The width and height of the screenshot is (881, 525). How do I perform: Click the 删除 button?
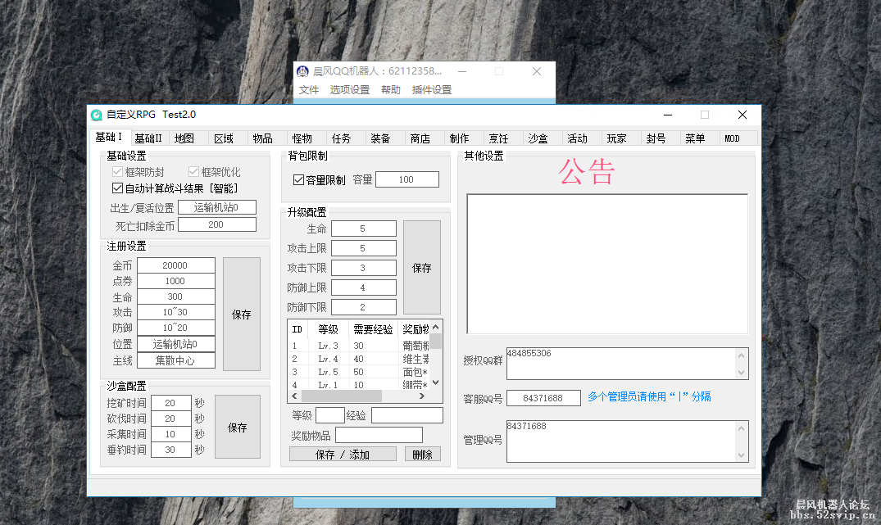(422, 453)
